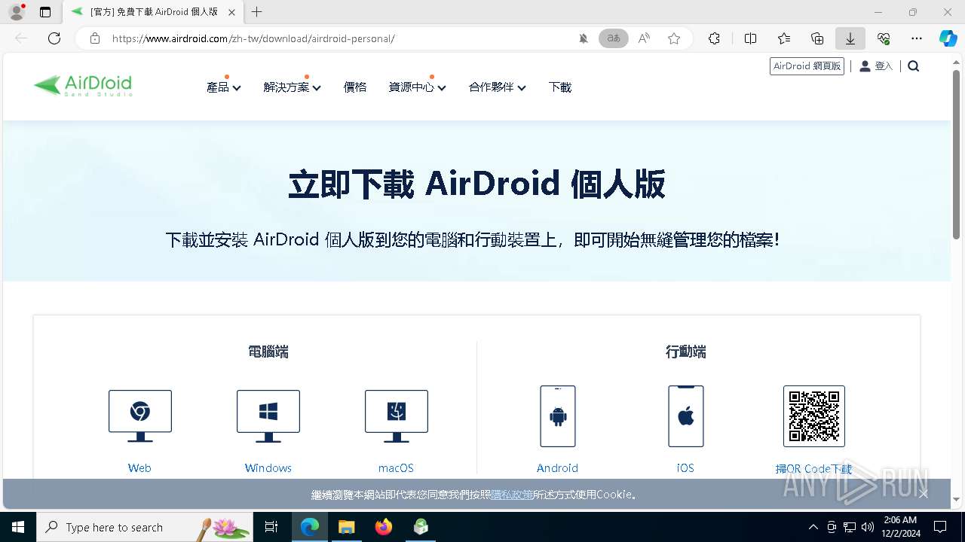This screenshot has width=965, height=542.
Task: Show hidden system tray icons
Action: (x=813, y=527)
